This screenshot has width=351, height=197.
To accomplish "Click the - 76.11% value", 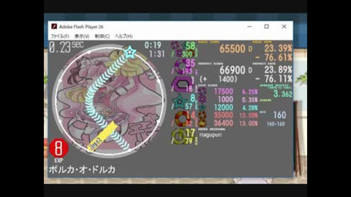I will click(274, 79).
